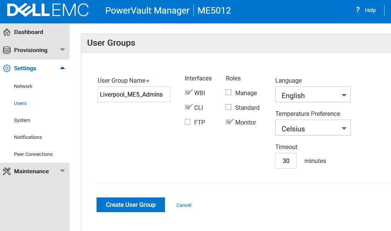Click the Settings gear icon
The width and height of the screenshot is (391, 231).
click(x=7, y=68)
